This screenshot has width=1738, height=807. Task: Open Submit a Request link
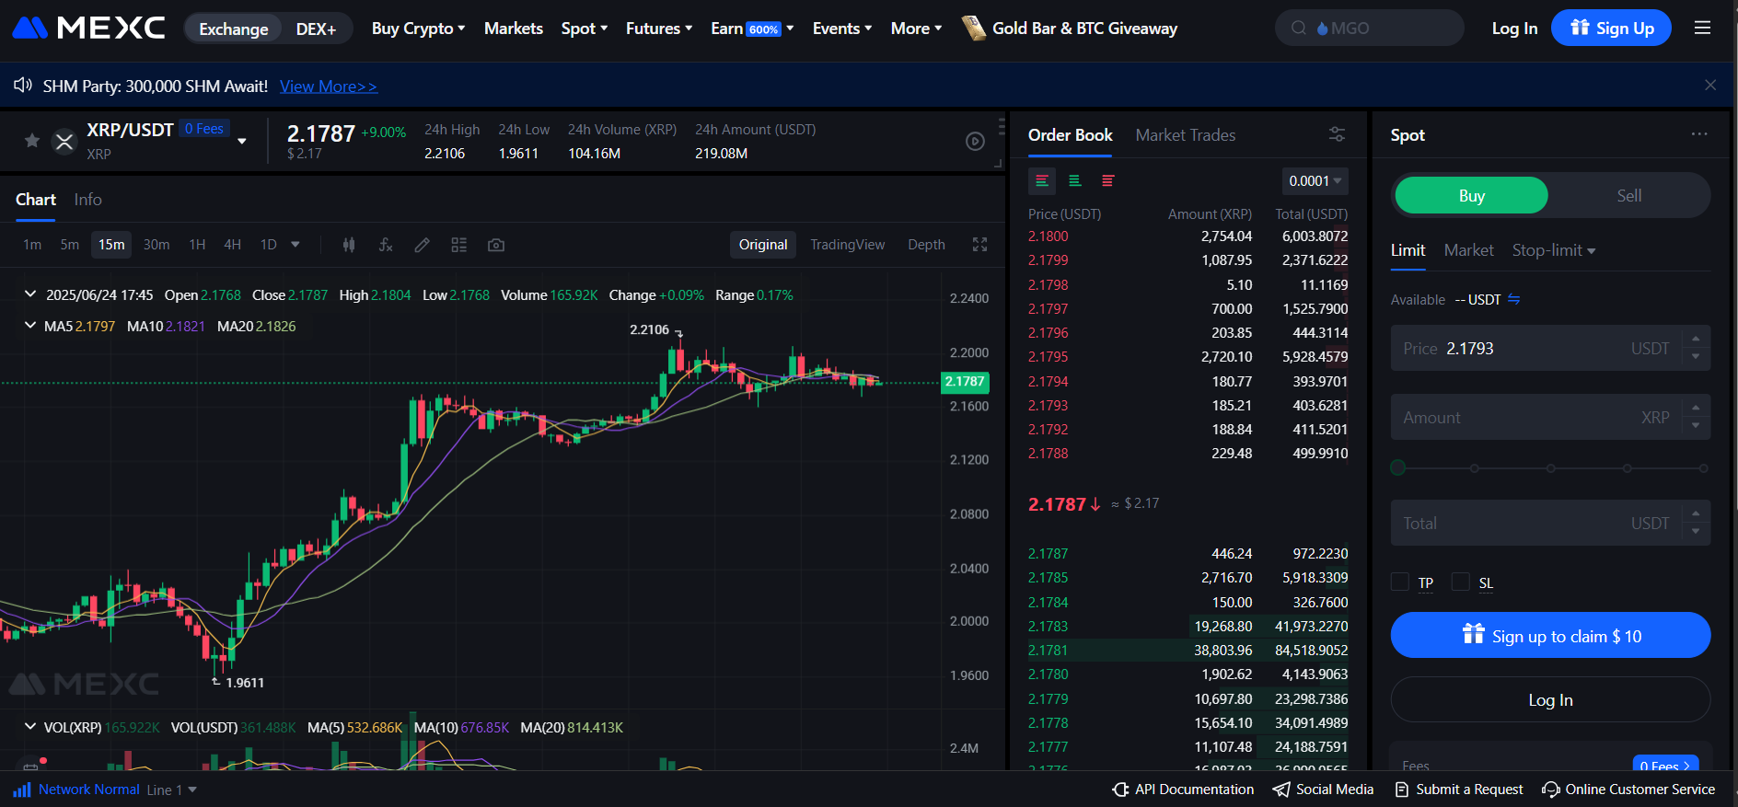[x=1459, y=790]
